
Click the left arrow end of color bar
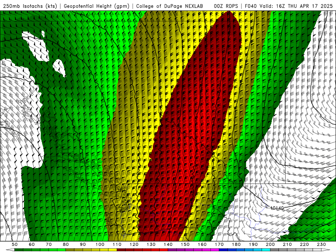pos(10,250)
